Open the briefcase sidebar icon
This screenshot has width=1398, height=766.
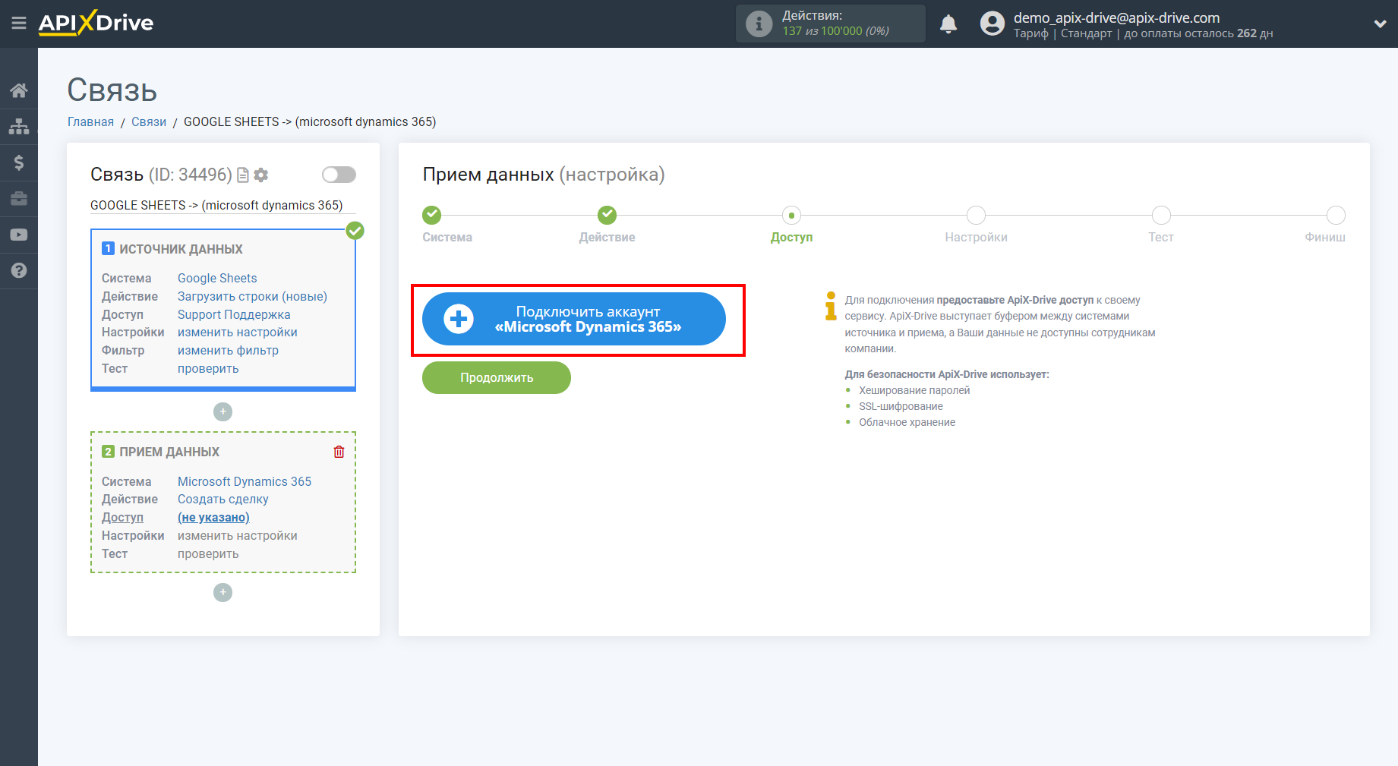point(19,199)
